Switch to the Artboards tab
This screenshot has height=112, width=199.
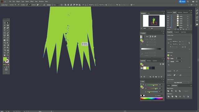coord(169,12)
